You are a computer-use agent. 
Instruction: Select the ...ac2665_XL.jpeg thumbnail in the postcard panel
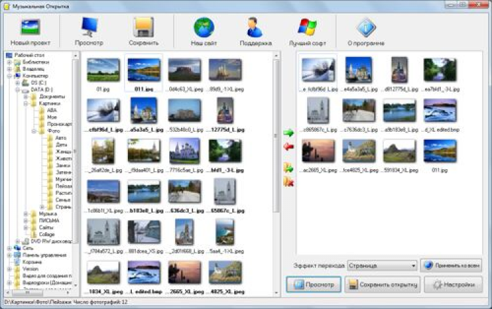tap(318, 151)
